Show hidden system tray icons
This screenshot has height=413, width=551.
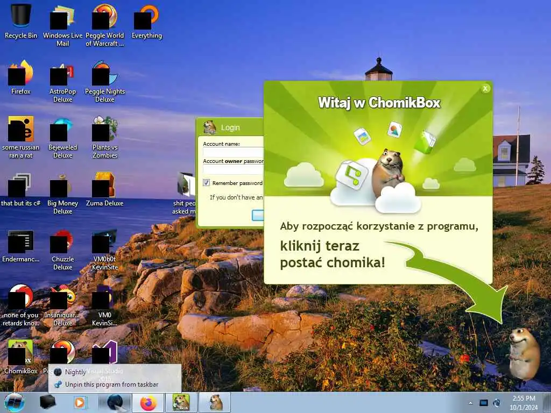point(470,403)
